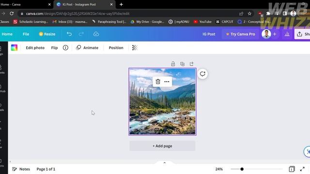The image size is (310, 174).
Task: Click Try Canva Pro button
Action: point(240,34)
